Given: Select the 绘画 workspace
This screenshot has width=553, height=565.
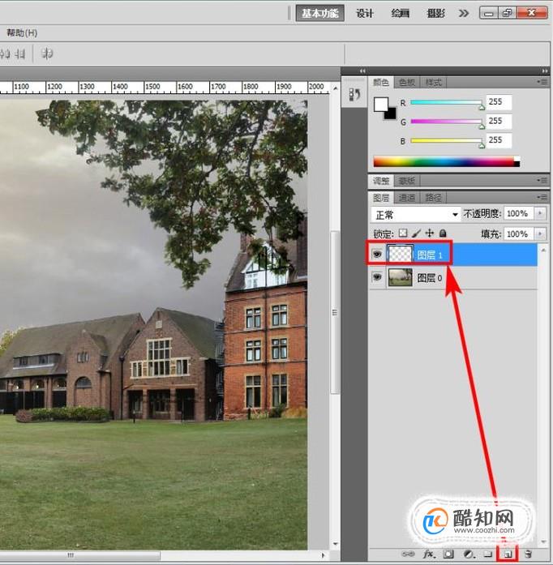Looking at the screenshot, I should tap(400, 14).
